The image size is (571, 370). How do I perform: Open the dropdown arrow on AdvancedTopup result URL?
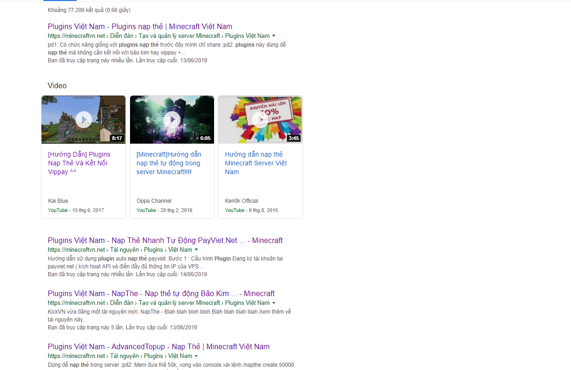pos(196,356)
